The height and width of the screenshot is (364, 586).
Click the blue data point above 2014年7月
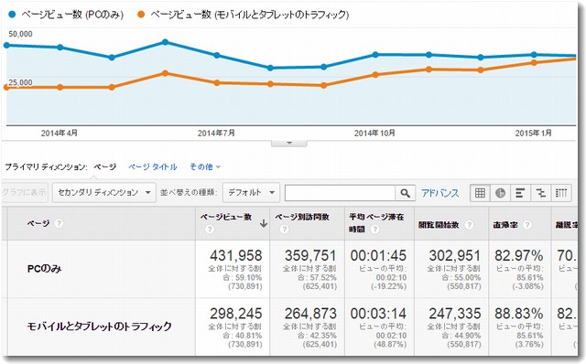click(x=217, y=55)
